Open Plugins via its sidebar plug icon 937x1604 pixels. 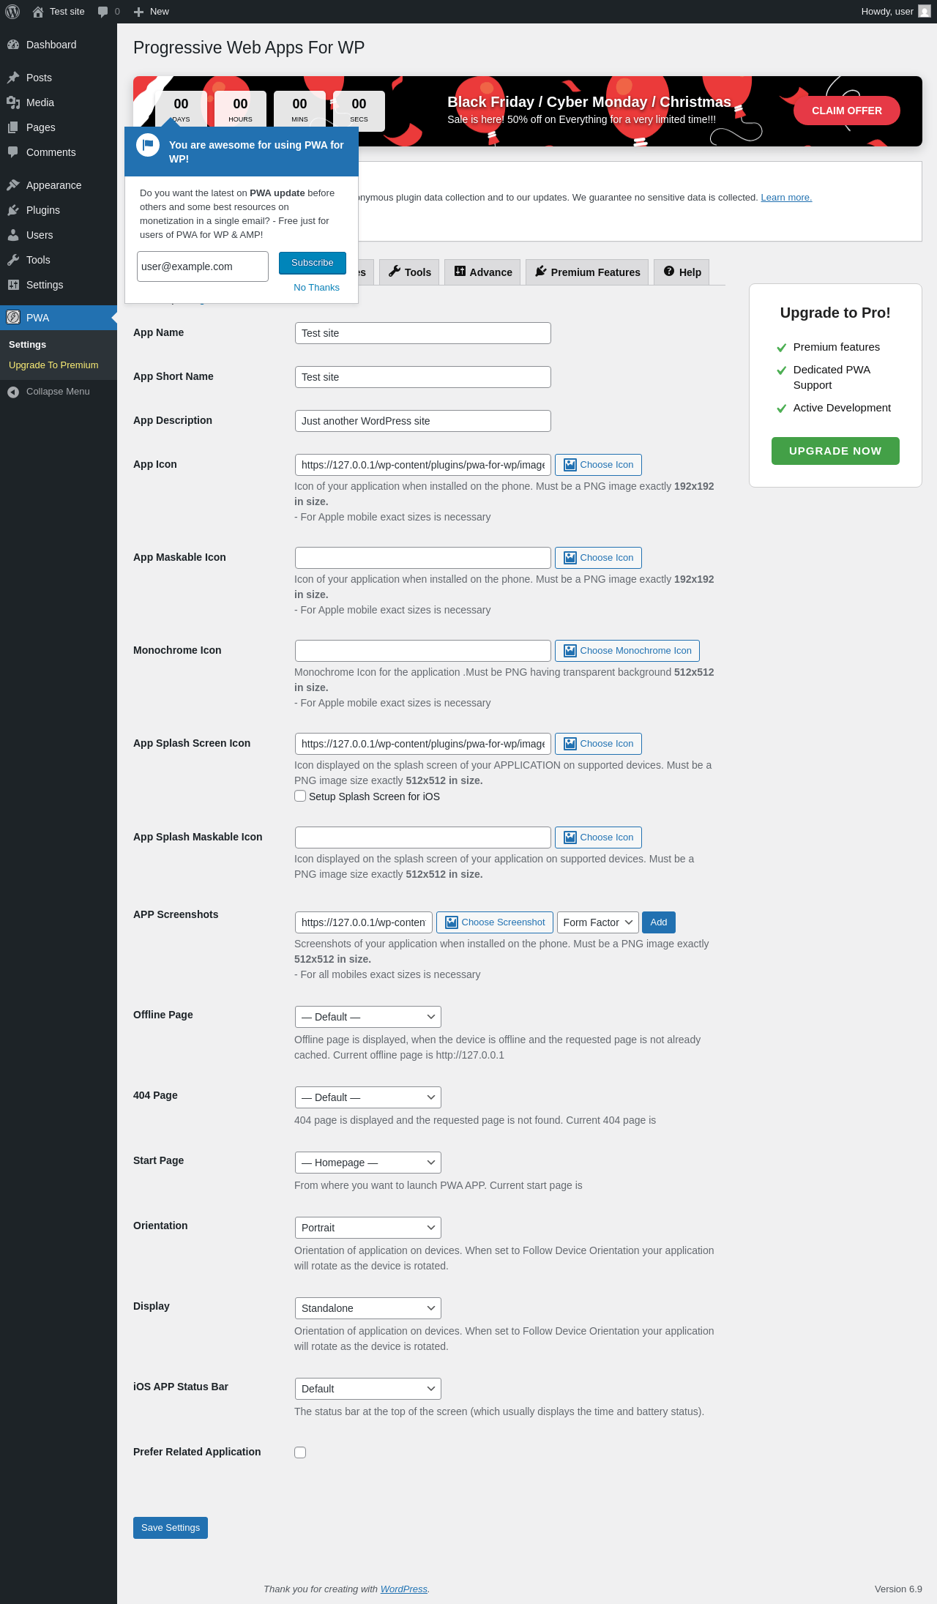(x=13, y=210)
